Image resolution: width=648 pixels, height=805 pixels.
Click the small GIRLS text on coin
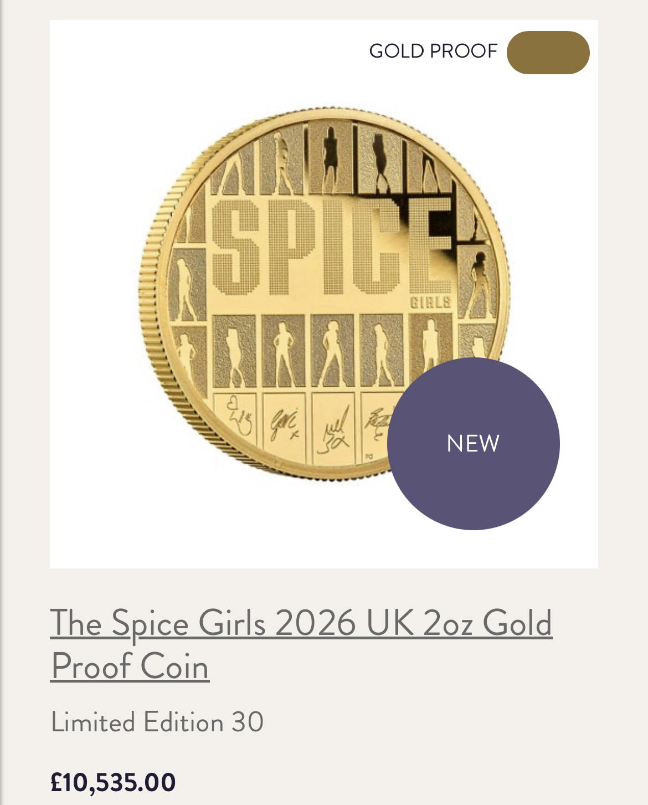(430, 302)
